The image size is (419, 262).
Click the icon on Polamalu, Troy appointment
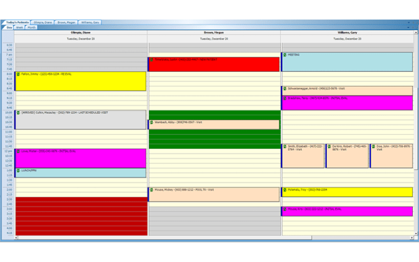(285, 189)
